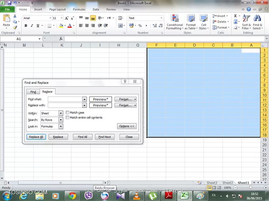This screenshot has width=269, height=201.
Task: Check Match entire cell contents checkbox
Action: click(67, 118)
